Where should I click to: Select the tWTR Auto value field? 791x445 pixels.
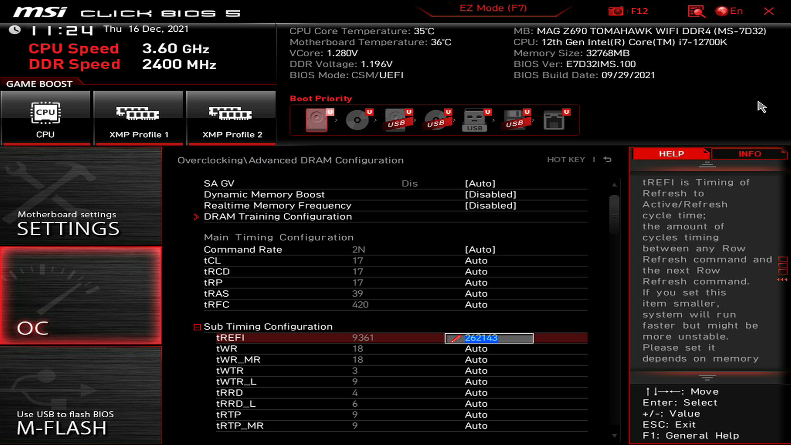(476, 371)
